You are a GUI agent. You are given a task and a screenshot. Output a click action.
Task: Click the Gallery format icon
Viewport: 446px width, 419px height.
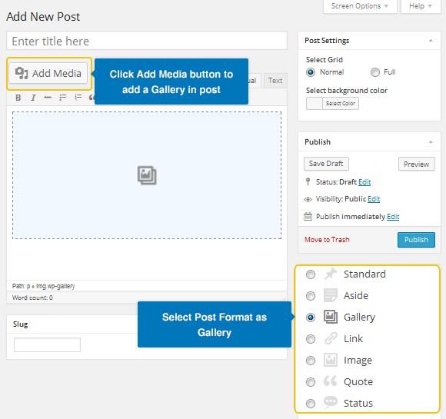(x=331, y=317)
